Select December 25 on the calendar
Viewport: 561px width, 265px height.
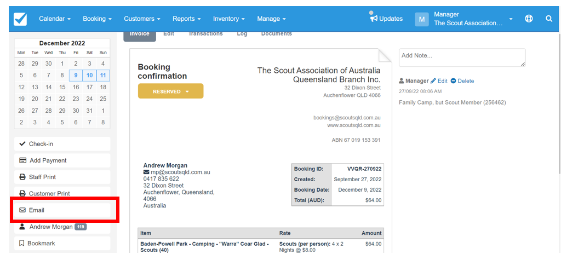coord(103,99)
